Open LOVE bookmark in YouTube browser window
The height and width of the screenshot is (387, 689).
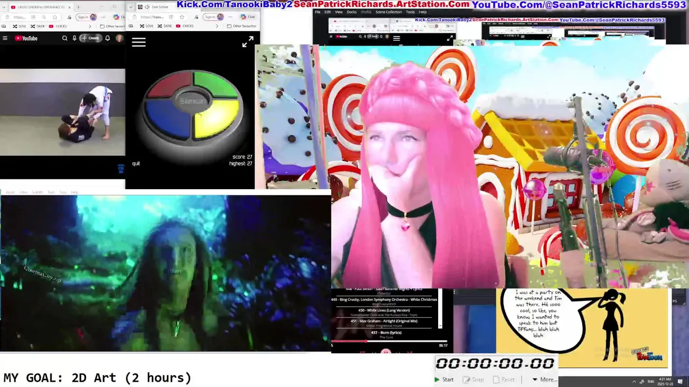click(19, 26)
